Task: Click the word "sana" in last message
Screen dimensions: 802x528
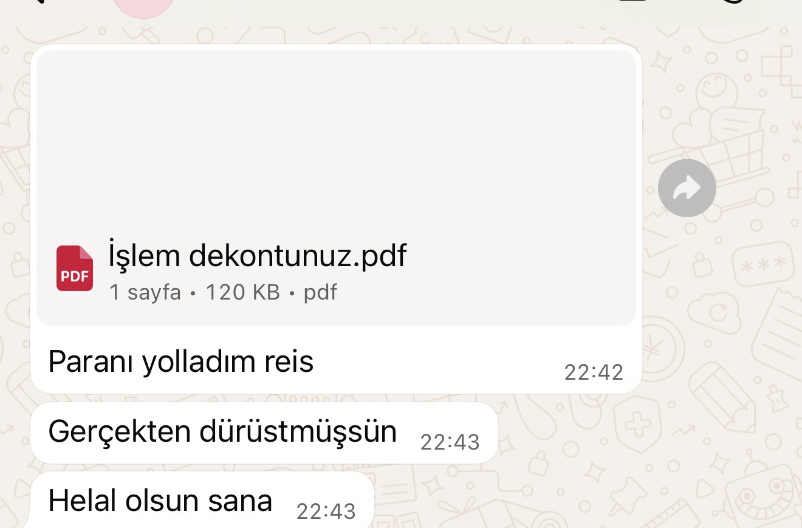Action: click(x=240, y=501)
